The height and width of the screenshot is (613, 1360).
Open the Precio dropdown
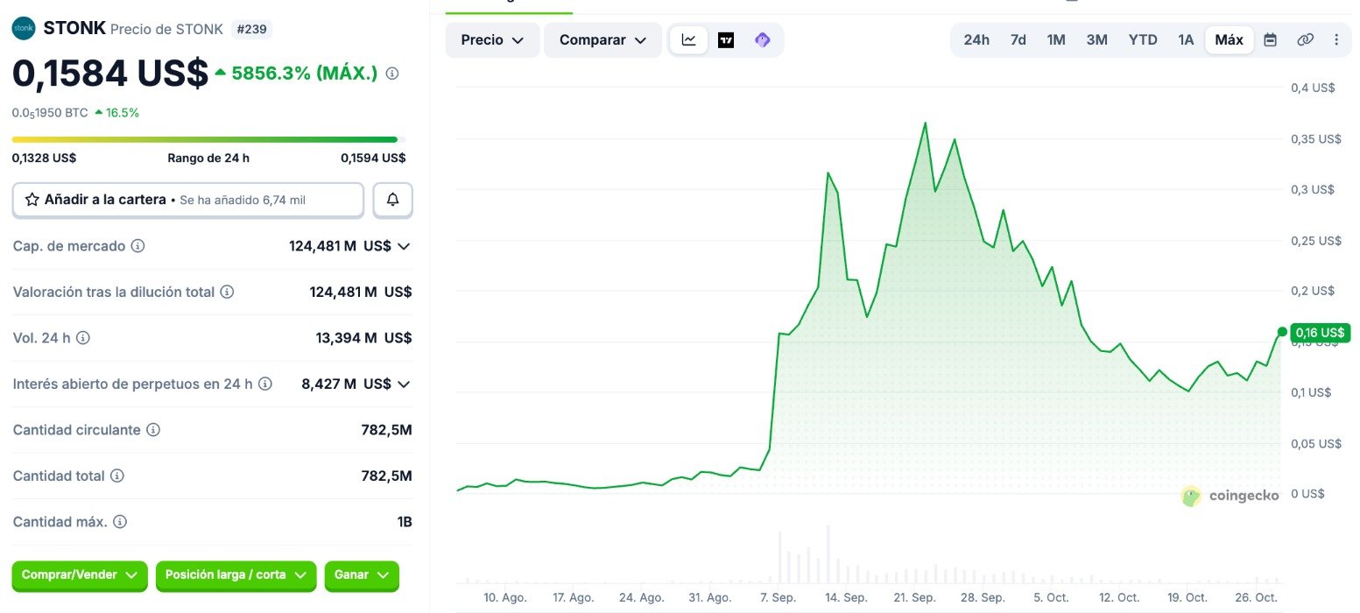coord(492,40)
